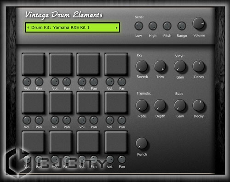Click the Sub Decay knob
Viewport: 230px width, 182px height.
[x=198, y=105]
